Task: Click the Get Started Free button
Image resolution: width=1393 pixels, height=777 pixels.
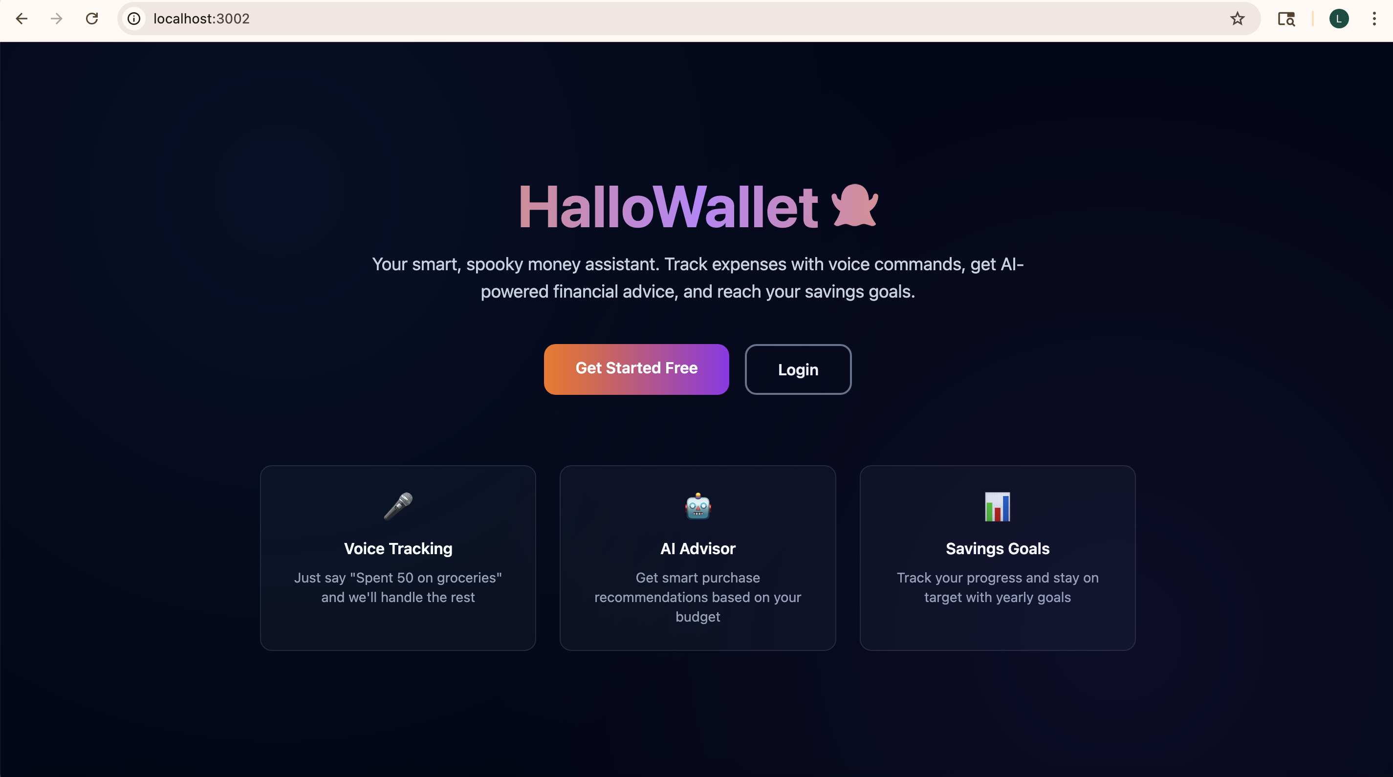Action: click(636, 369)
